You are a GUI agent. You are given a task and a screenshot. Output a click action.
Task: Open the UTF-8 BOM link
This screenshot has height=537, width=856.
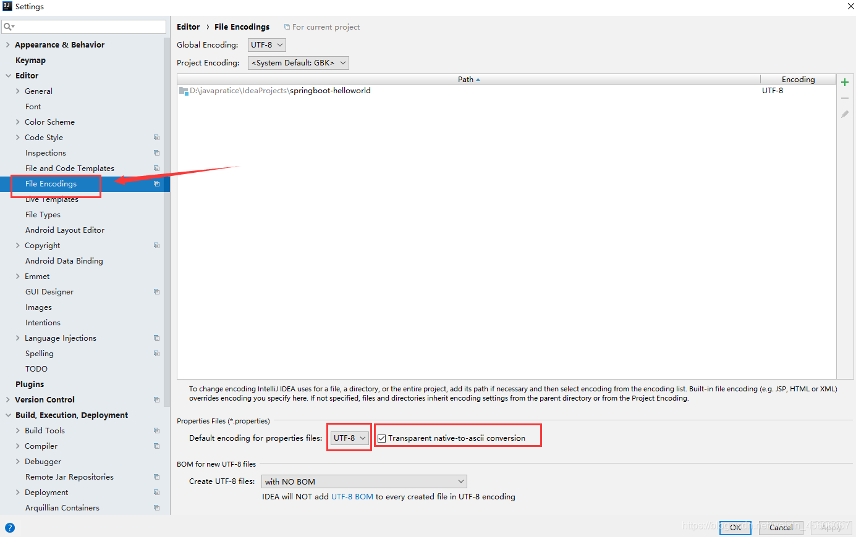tap(352, 497)
